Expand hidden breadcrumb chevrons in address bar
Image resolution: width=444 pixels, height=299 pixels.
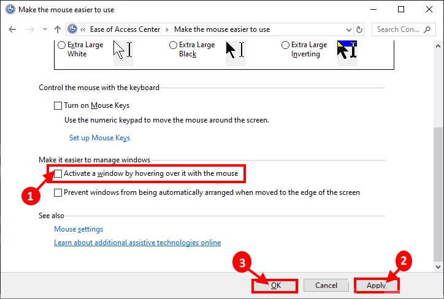[x=83, y=29]
